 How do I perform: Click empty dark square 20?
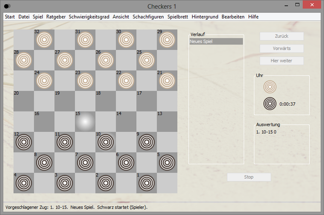(x=24, y=101)
